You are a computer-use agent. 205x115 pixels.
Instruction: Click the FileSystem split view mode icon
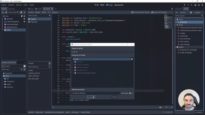24,66
